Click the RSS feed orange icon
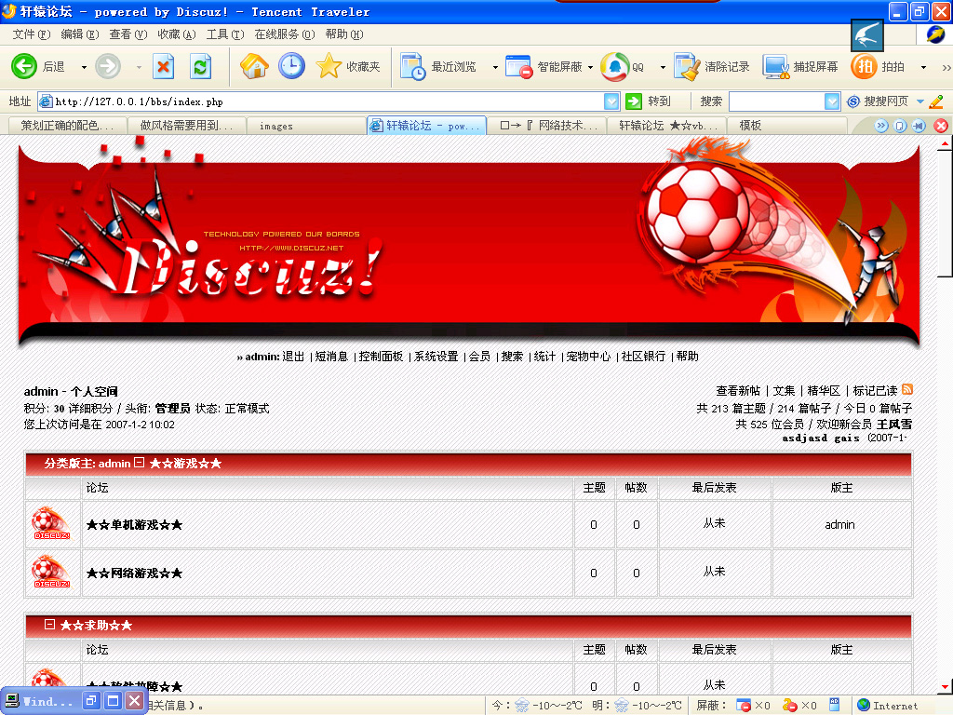 [907, 389]
